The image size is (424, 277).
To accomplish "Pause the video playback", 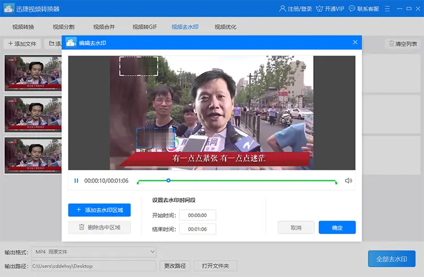I will (x=76, y=181).
